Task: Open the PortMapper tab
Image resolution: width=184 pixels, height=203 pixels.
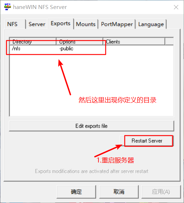Action: click(117, 24)
